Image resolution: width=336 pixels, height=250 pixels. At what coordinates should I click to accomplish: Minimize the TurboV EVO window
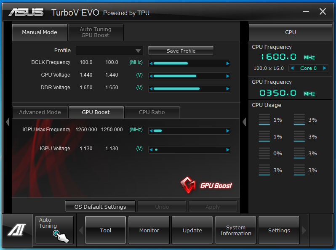306,11
